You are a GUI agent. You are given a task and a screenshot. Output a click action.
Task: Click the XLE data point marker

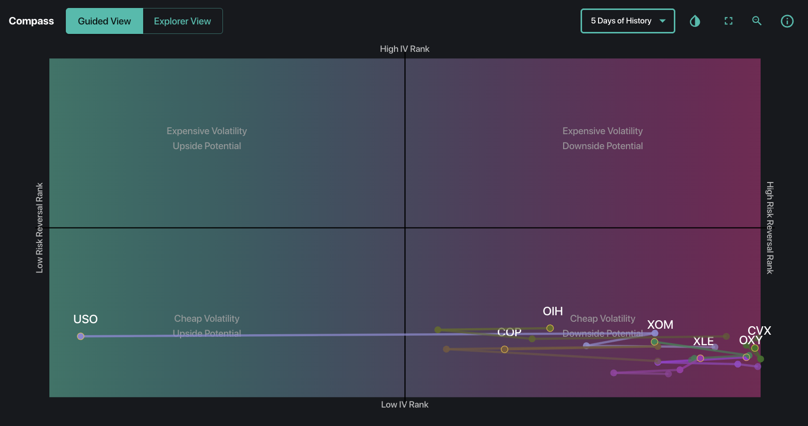click(700, 358)
